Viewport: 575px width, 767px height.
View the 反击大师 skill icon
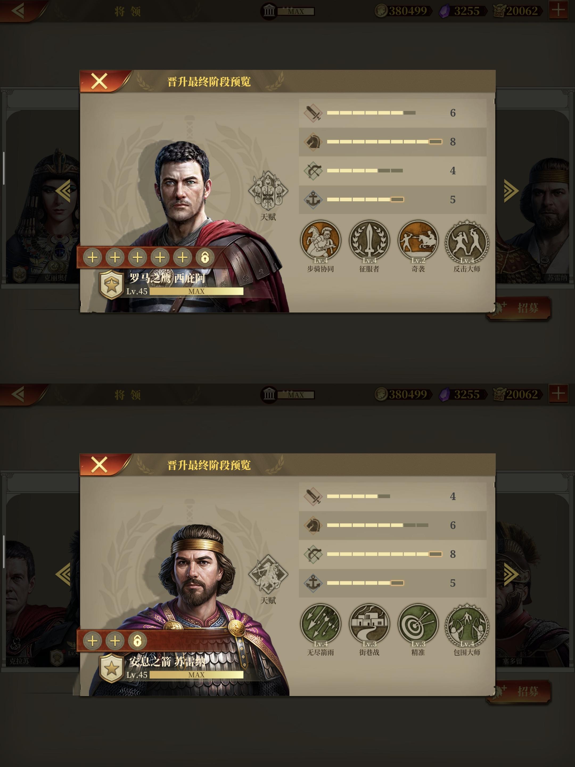(467, 240)
